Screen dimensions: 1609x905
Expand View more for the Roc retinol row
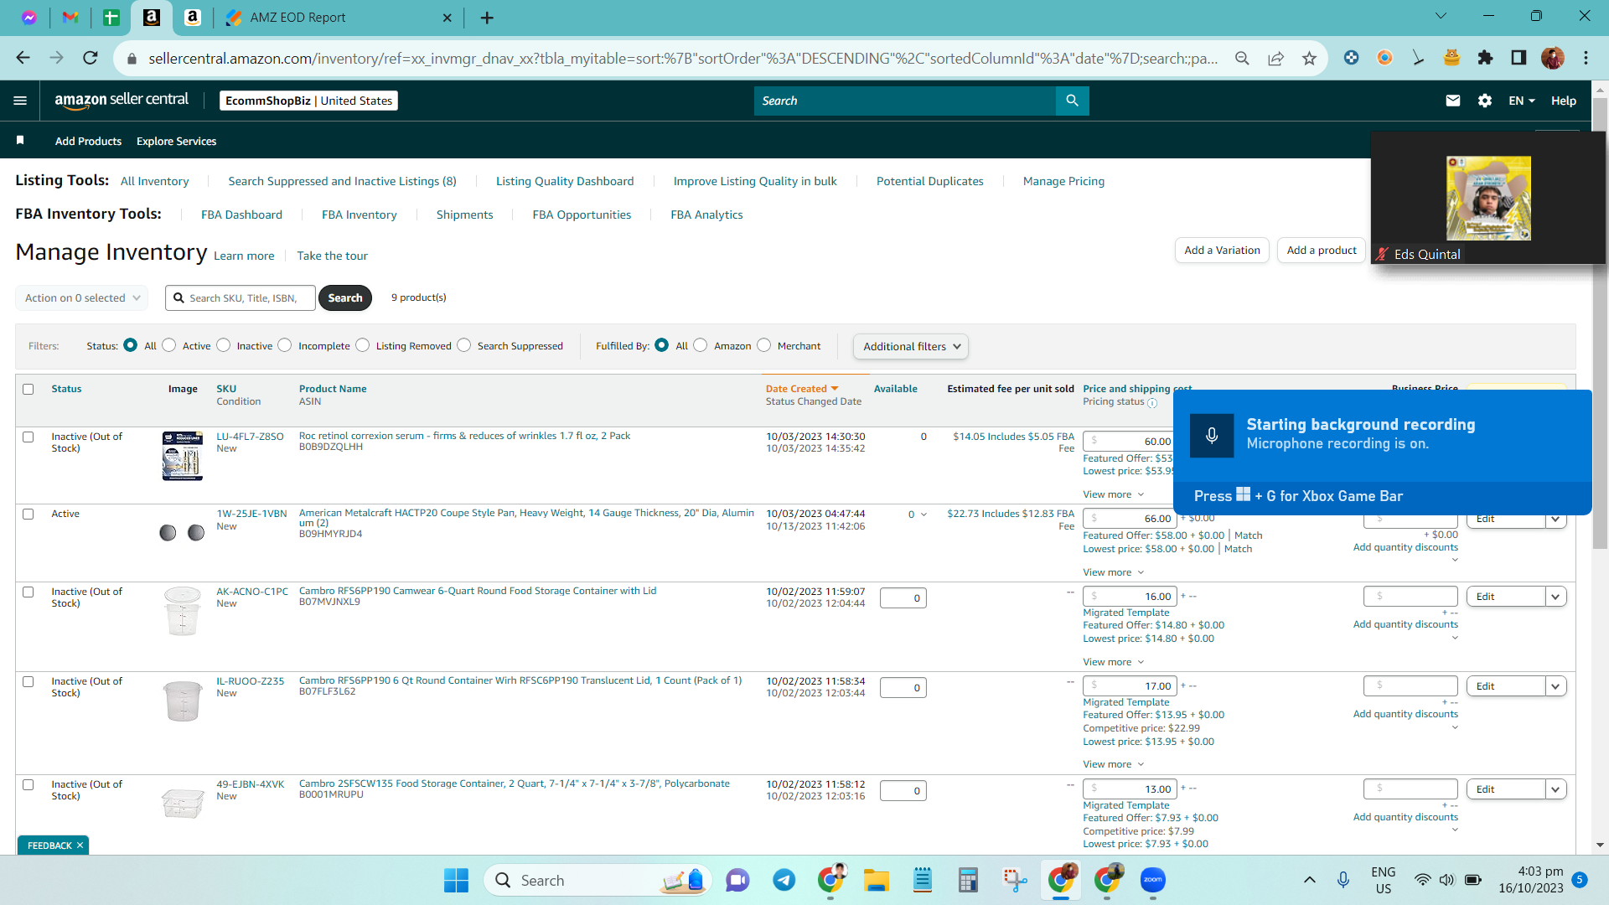[x=1113, y=494]
